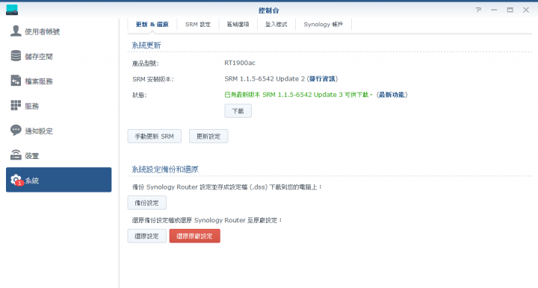Screen dimensions: 538x288
Task: Minimize the 控制台 window
Action: [x=494, y=10]
